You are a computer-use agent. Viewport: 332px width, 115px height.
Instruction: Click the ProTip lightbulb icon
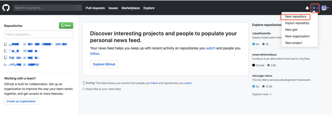[84, 83]
